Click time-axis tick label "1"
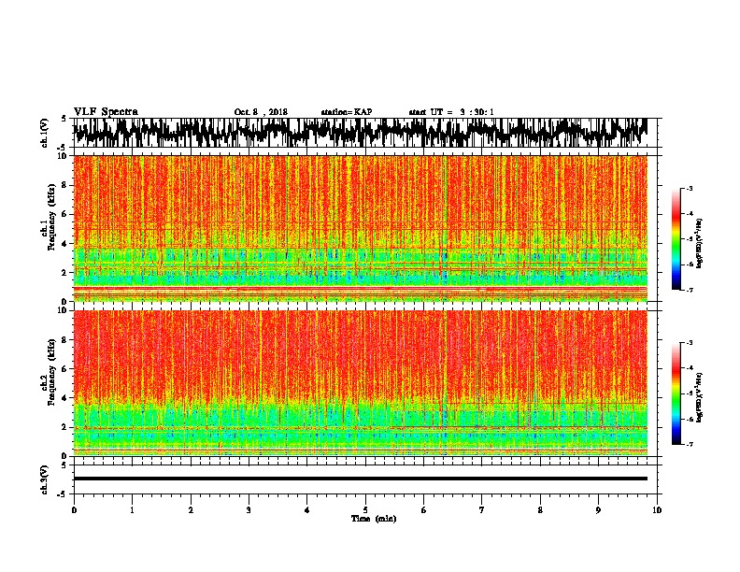This screenshot has height=572, width=740. point(132,510)
